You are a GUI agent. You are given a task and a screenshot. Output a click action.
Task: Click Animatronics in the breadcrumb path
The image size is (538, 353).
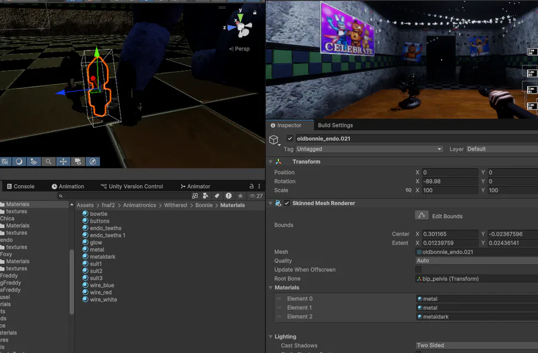140,205
